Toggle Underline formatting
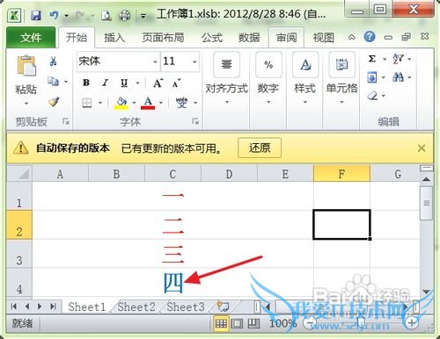440x339 pixels. coord(124,83)
